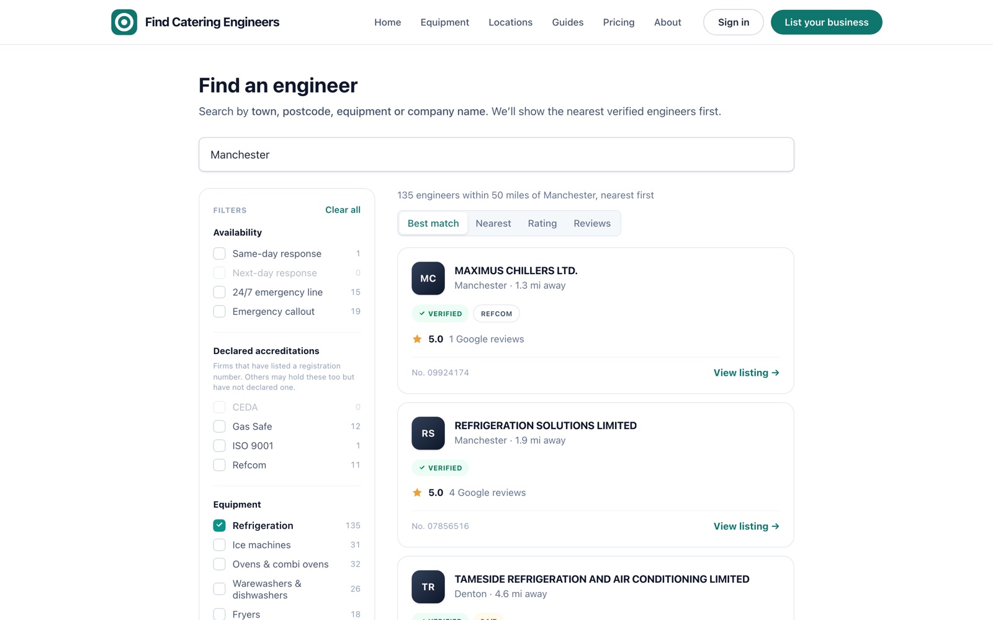
Task: Open the About page link
Action: 668,22
